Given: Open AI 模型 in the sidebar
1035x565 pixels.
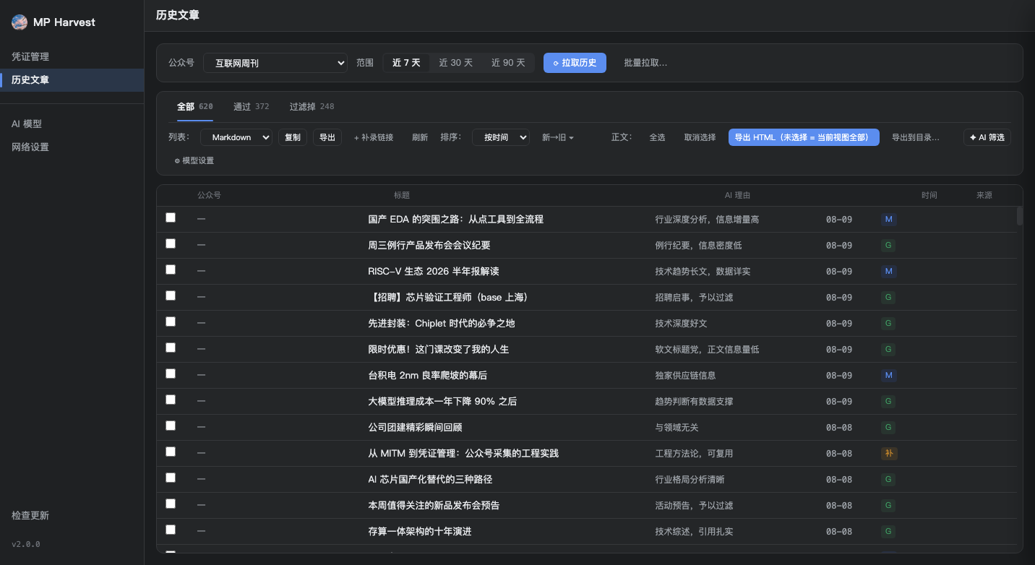Looking at the screenshot, I should click(x=72, y=124).
